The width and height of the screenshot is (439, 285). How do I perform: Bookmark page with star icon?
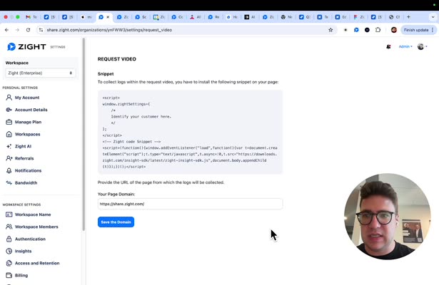(330, 30)
